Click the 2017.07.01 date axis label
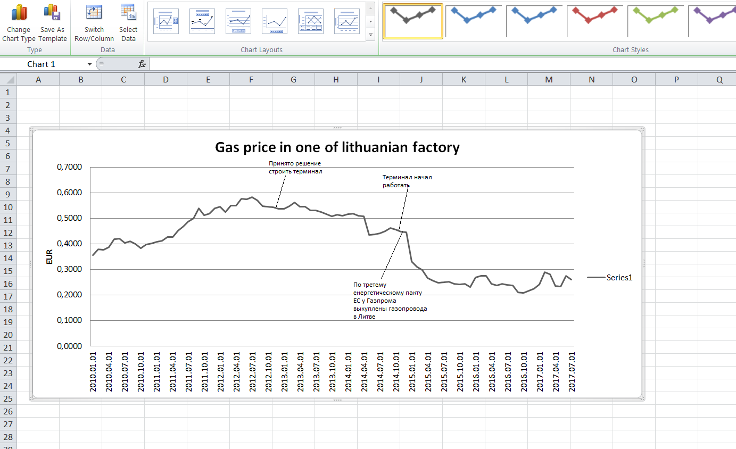This screenshot has width=736, height=449. coord(572,371)
